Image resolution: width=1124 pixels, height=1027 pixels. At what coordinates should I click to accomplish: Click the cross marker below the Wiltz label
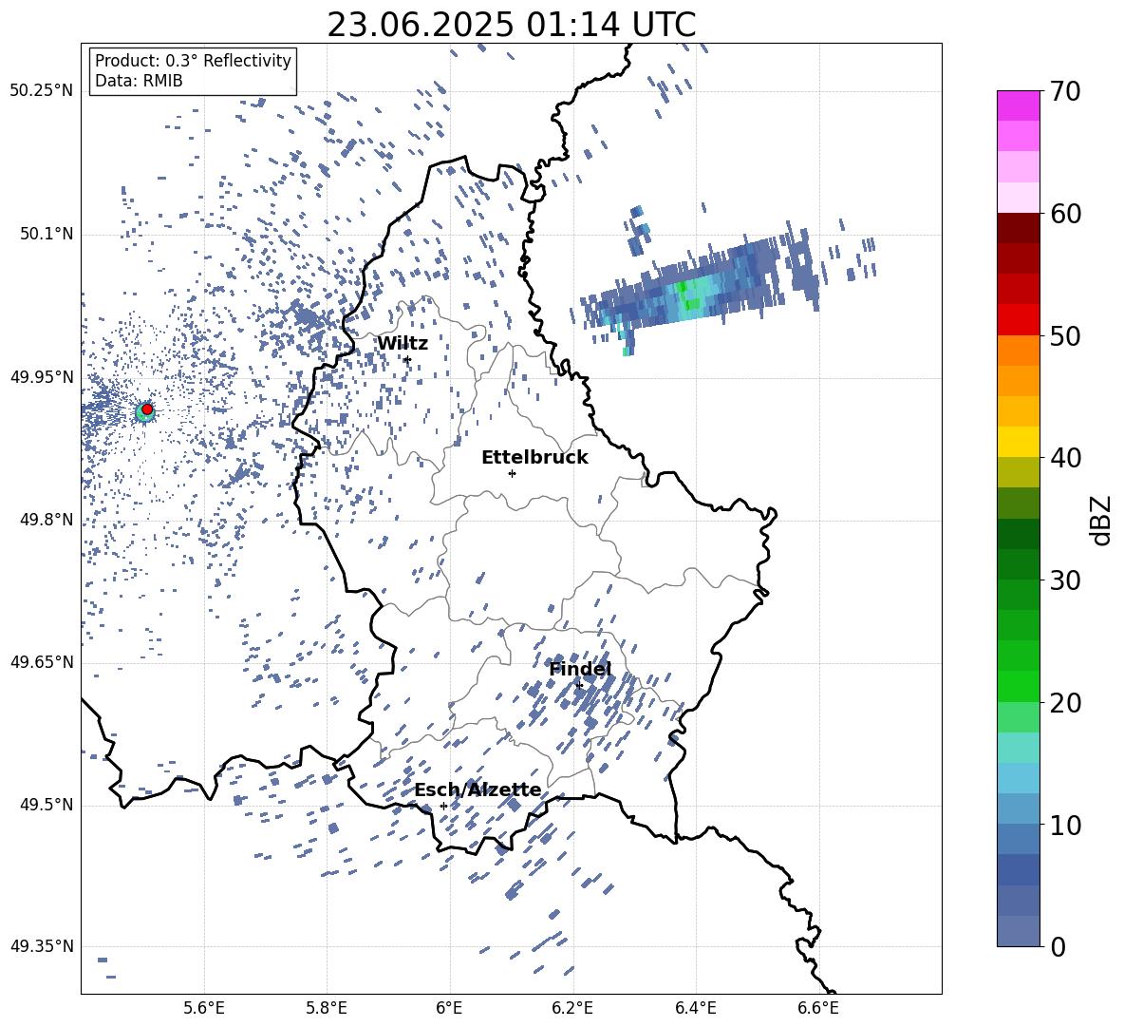[x=407, y=359]
